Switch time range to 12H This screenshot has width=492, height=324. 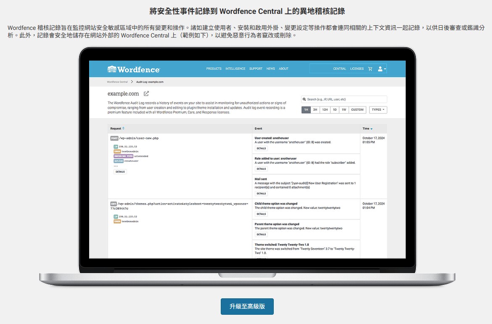(x=325, y=110)
